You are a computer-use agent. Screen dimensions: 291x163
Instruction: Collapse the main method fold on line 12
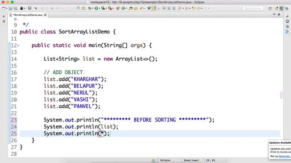pos(18,45)
